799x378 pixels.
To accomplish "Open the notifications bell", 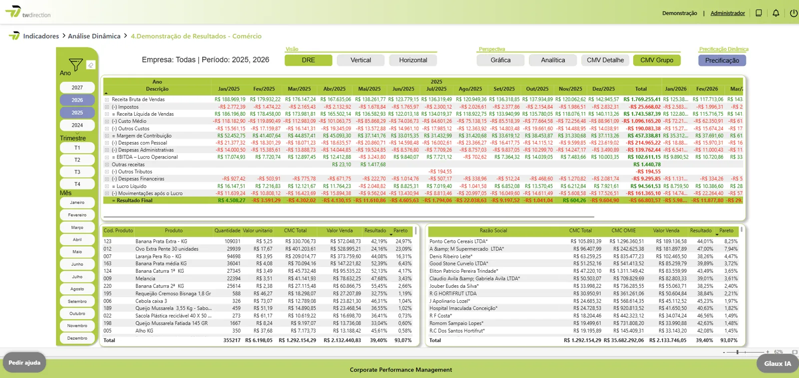I will point(776,13).
